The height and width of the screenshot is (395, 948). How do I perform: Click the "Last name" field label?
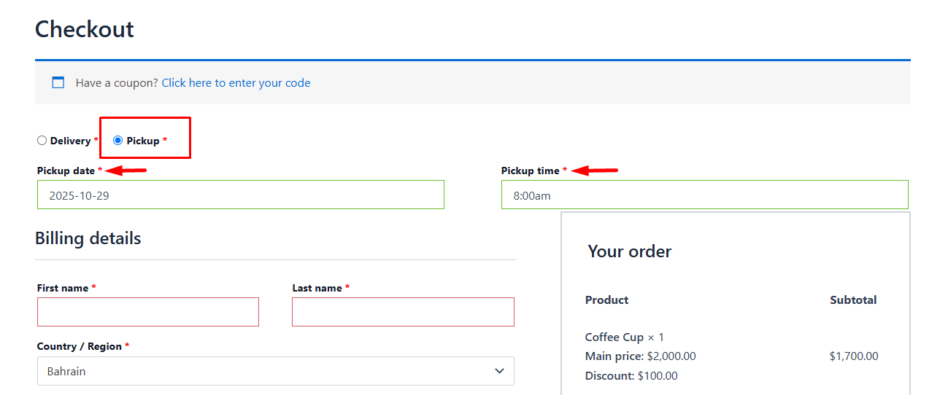tap(317, 288)
